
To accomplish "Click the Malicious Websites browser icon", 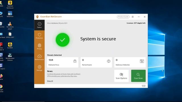I will point(142,61).
